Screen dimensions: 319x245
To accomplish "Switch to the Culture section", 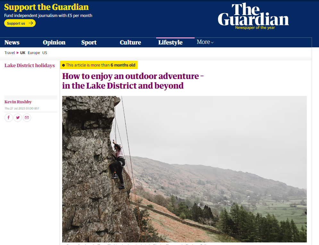I will (x=130, y=43).
